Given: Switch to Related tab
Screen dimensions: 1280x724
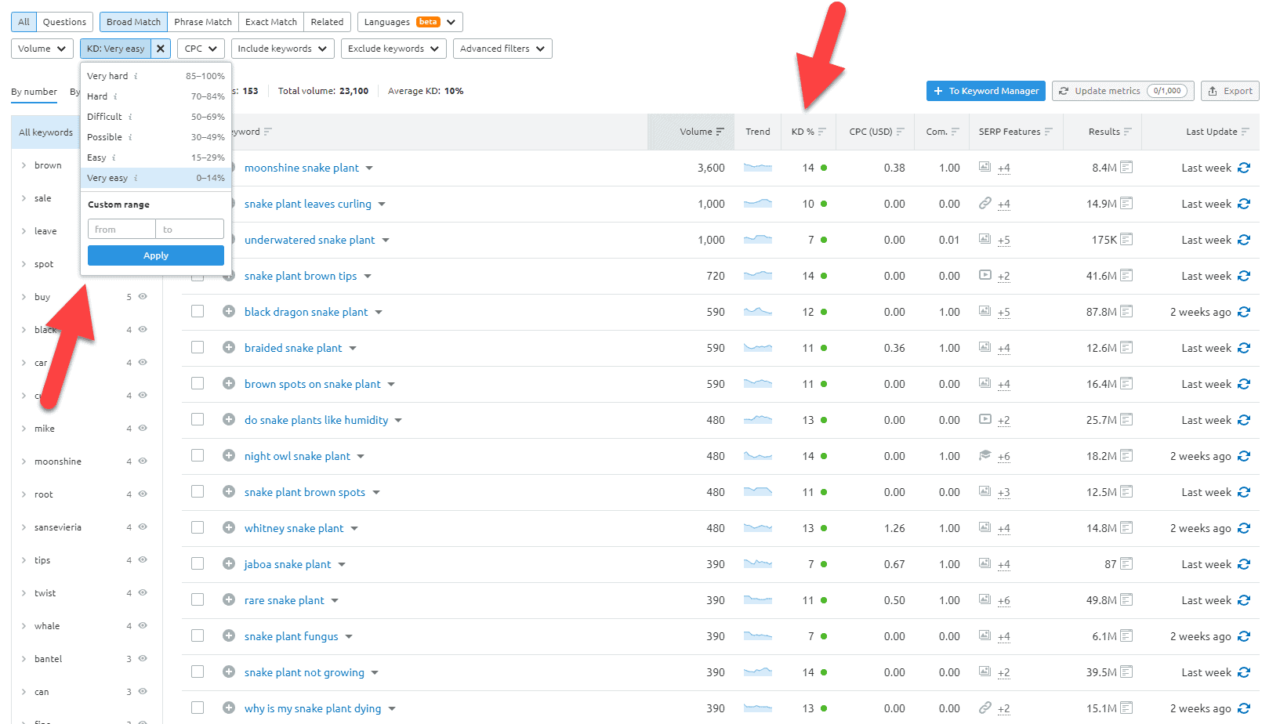Looking at the screenshot, I should click(327, 22).
